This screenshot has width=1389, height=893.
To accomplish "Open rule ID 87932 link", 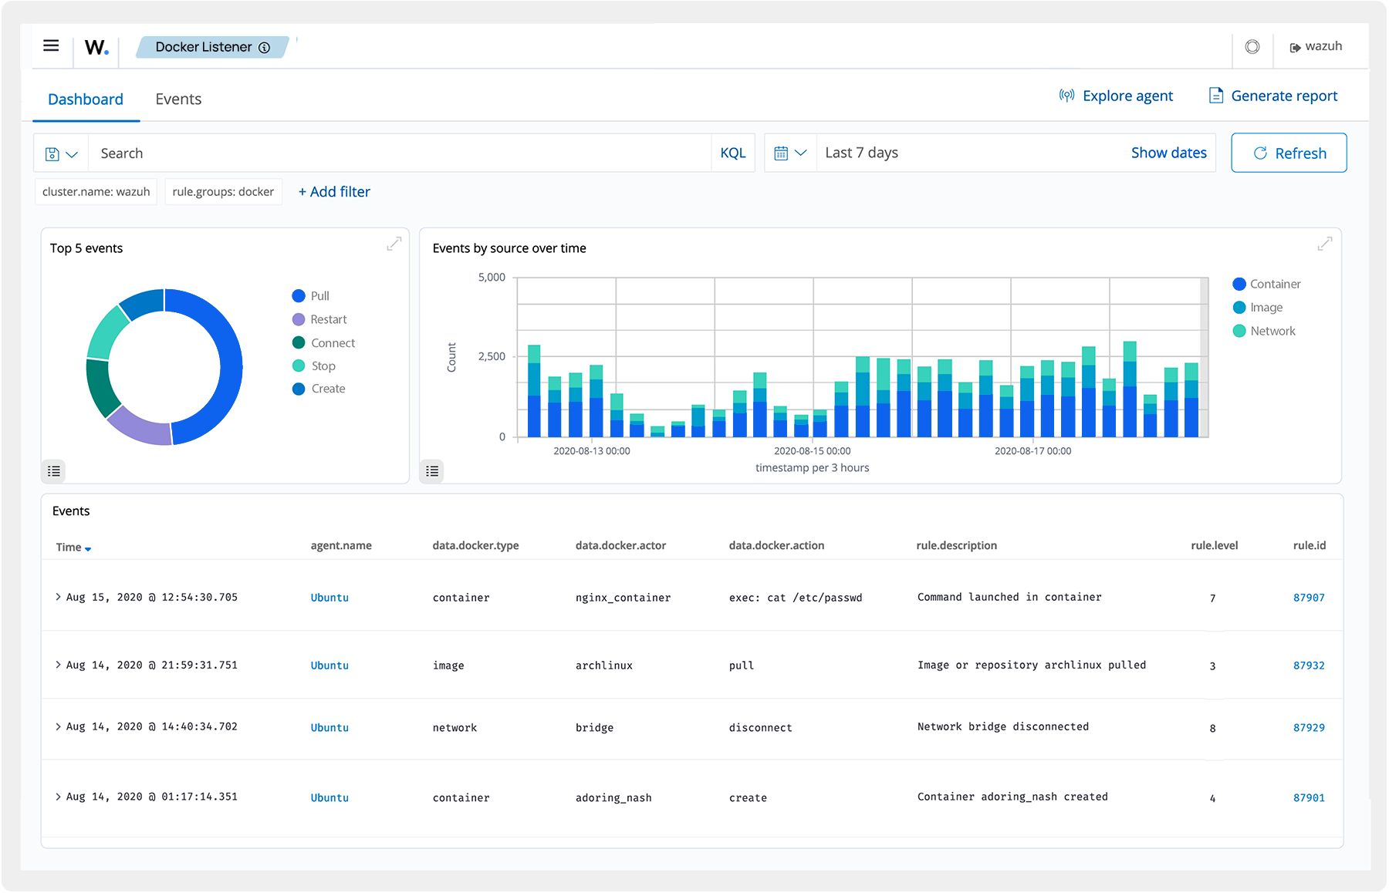I will coord(1308,666).
